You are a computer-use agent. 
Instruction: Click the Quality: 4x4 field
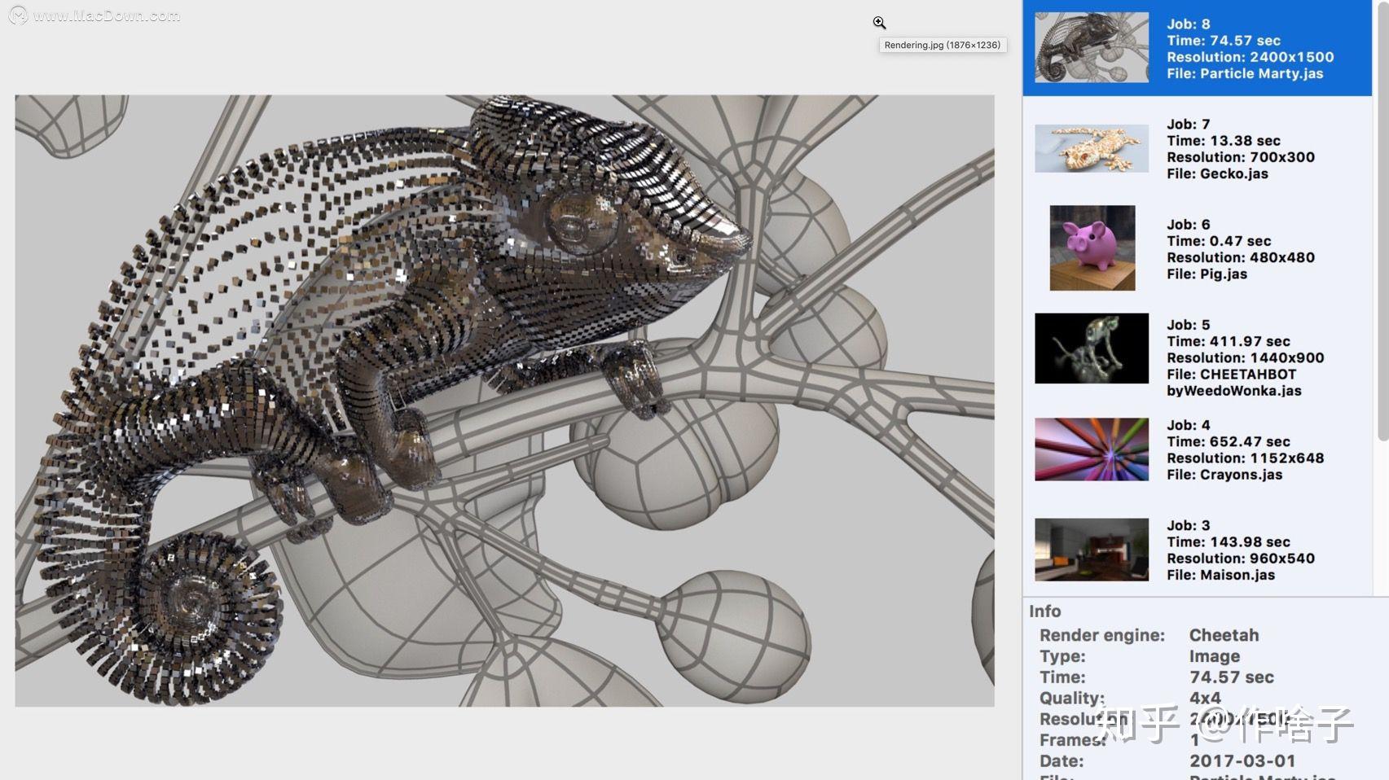[x=1202, y=698]
